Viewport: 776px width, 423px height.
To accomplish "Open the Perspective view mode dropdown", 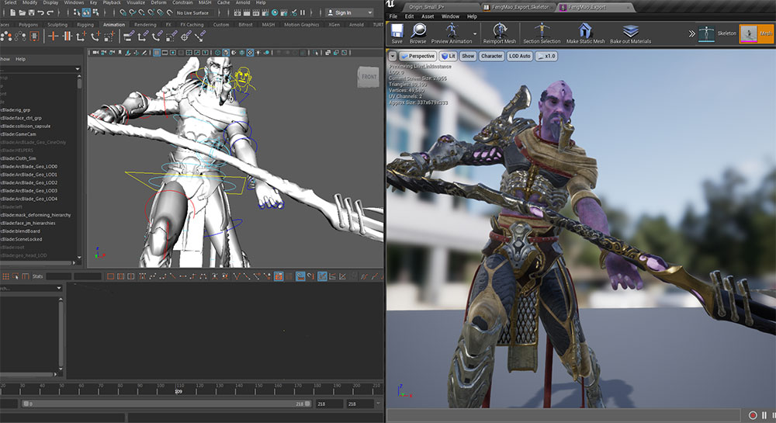I will pos(418,56).
